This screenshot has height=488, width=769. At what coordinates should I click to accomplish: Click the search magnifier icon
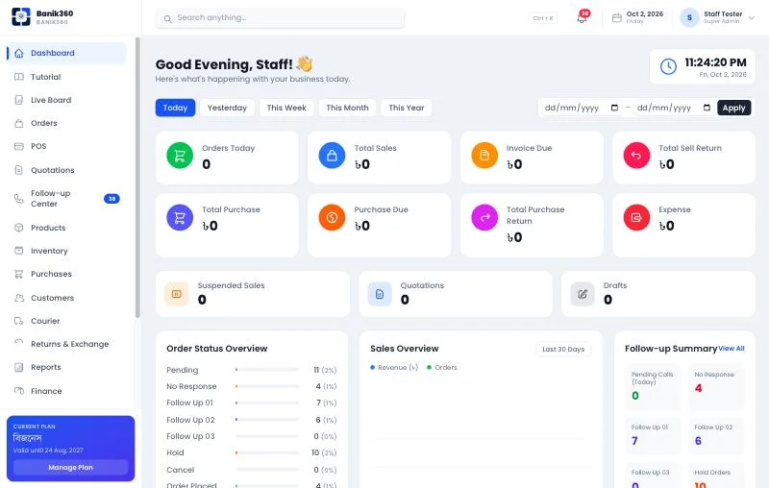[167, 18]
